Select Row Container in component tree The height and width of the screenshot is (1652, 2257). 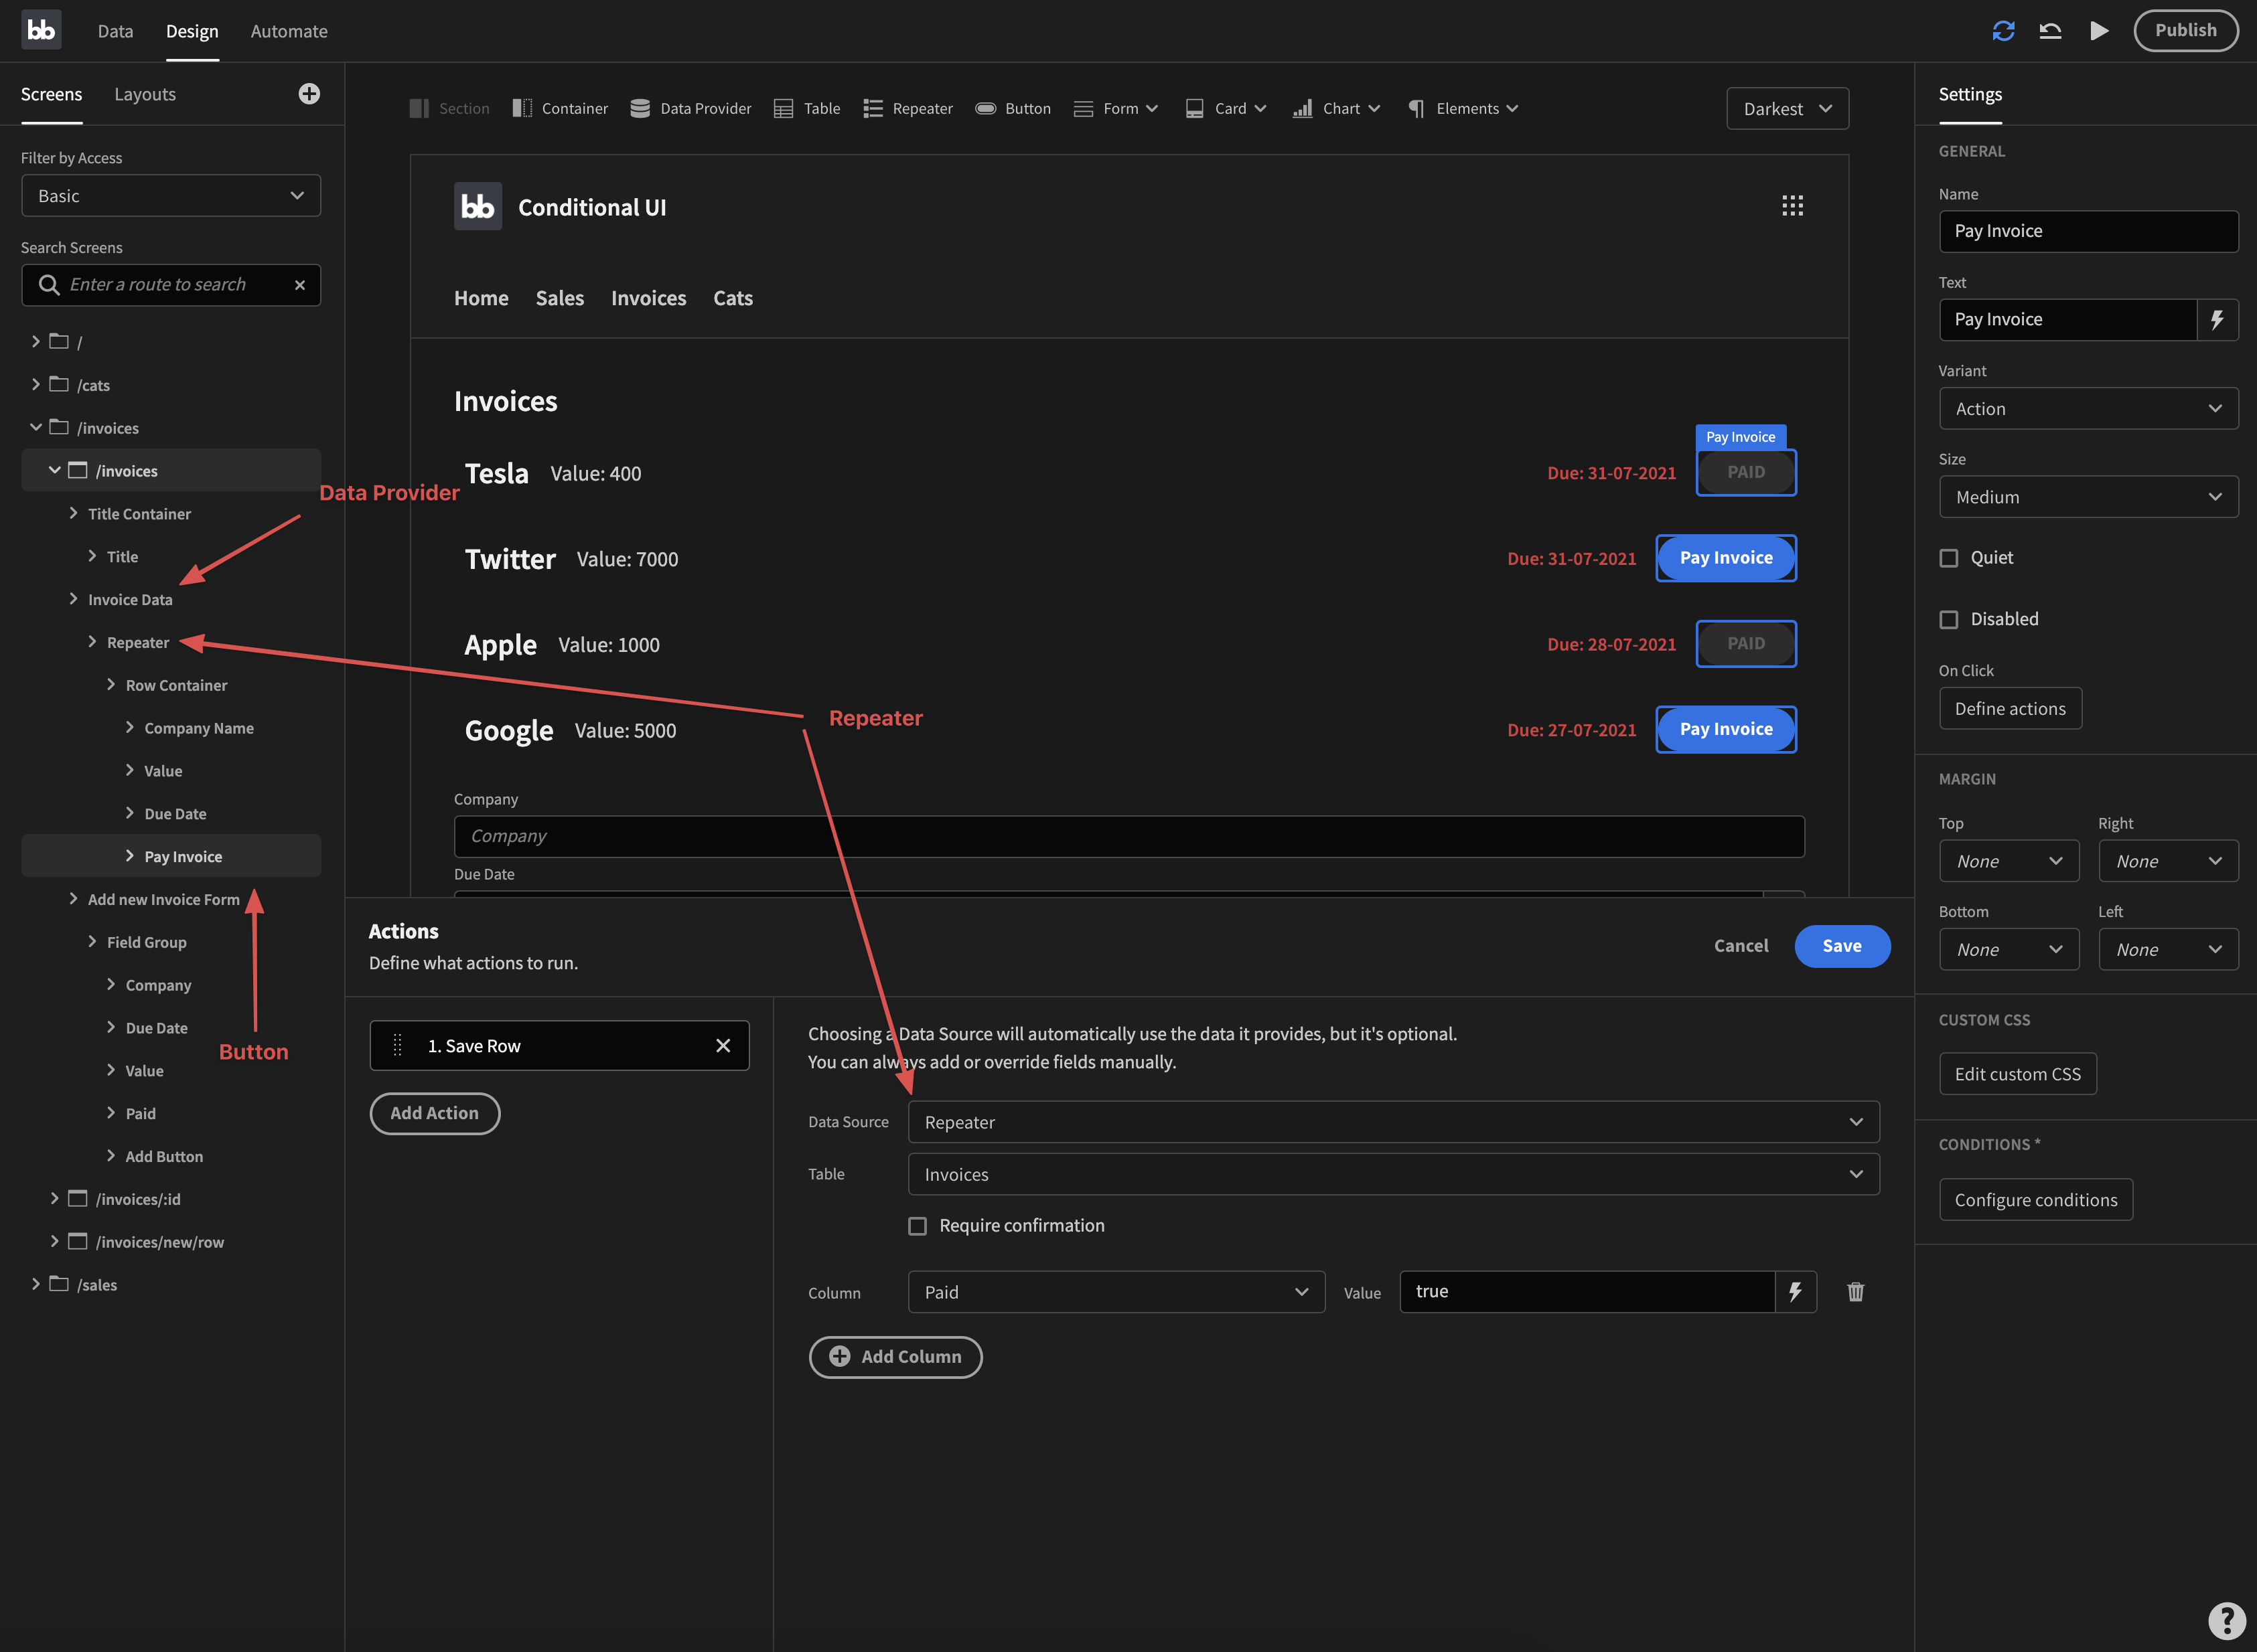(x=176, y=685)
